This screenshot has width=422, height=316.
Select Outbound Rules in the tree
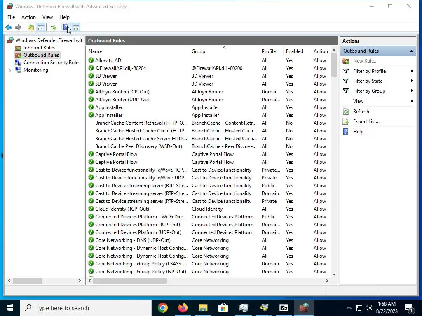click(x=41, y=55)
